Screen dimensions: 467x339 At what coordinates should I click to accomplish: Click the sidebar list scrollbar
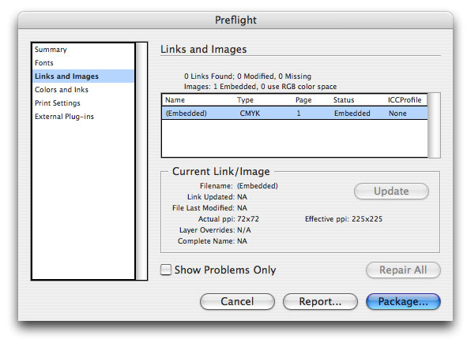click(141, 161)
